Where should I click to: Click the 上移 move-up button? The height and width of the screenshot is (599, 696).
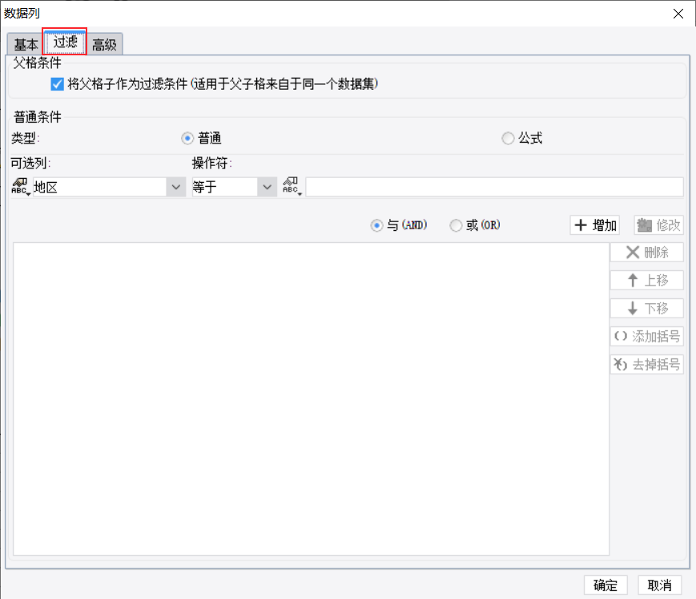646,281
